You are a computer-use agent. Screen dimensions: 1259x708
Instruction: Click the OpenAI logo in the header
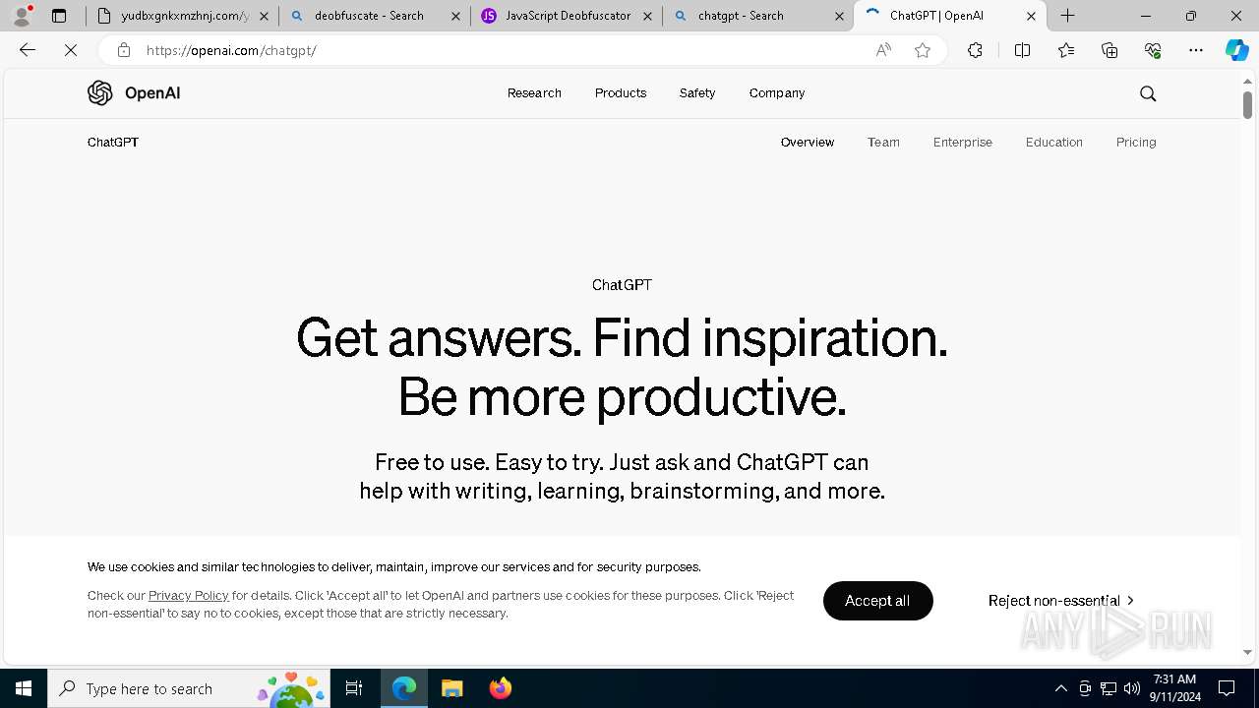(134, 92)
